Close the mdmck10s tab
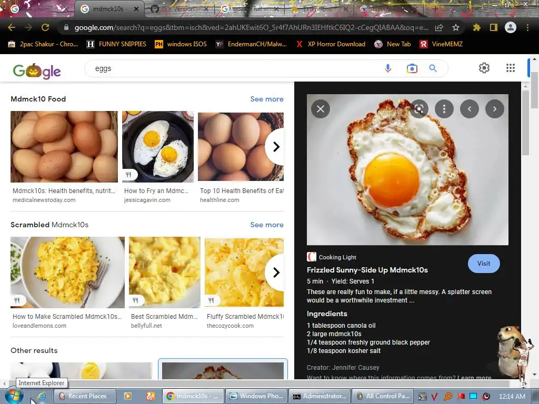Image resolution: width=539 pixels, height=404 pixels. 136,9
